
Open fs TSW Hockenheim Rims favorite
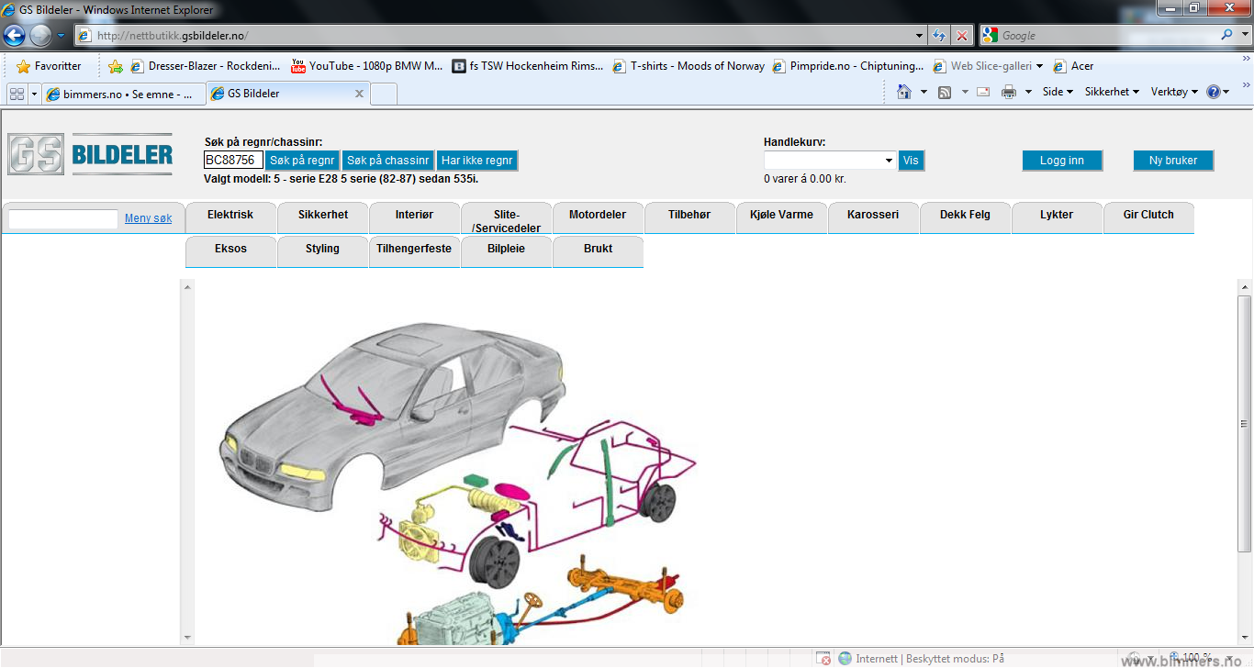528,66
